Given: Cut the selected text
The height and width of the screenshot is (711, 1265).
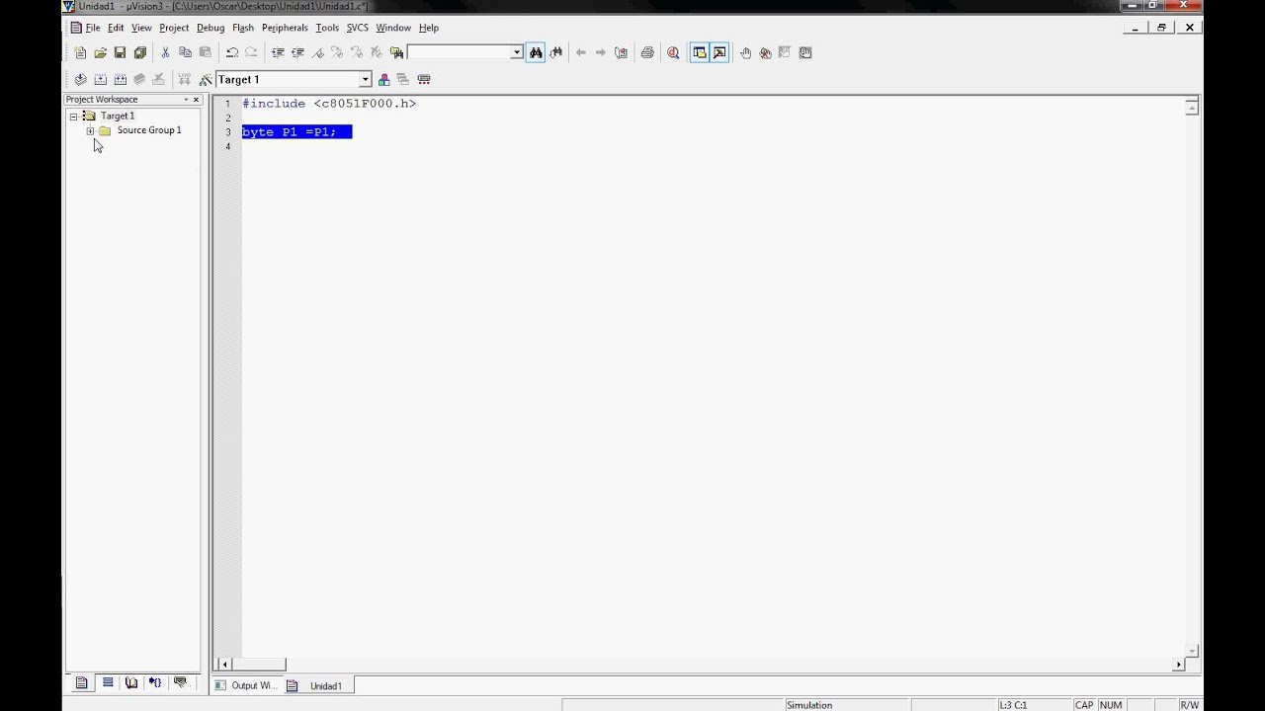Looking at the screenshot, I should coord(165,52).
